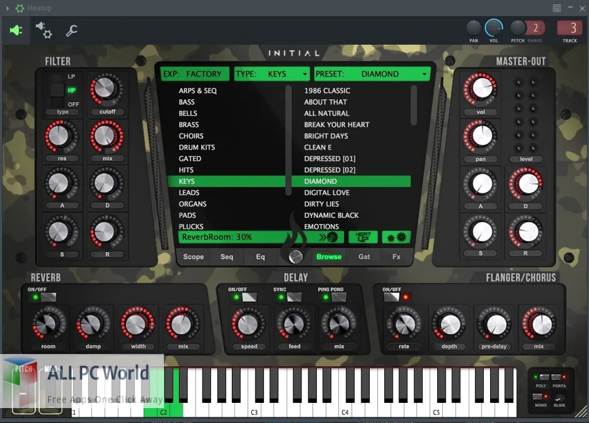Open the TYPE: KEYS dropdown
The image size is (589, 423).
tap(271, 74)
